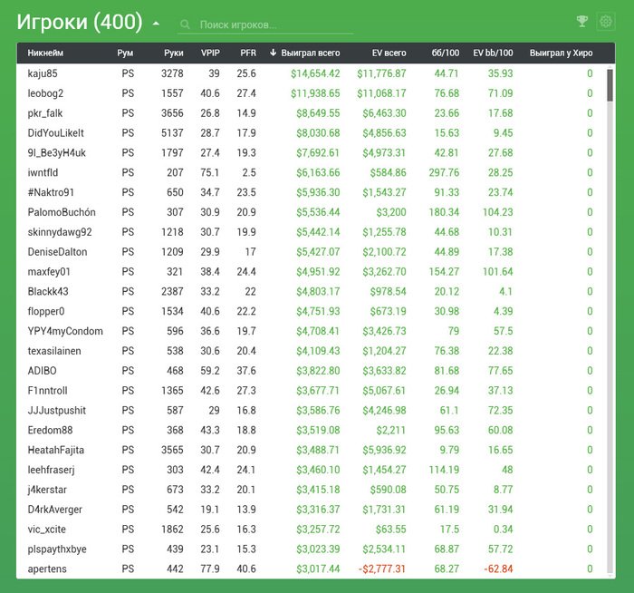Type in the Поиск игроков search field
The height and width of the screenshot is (593, 634).
[272, 25]
